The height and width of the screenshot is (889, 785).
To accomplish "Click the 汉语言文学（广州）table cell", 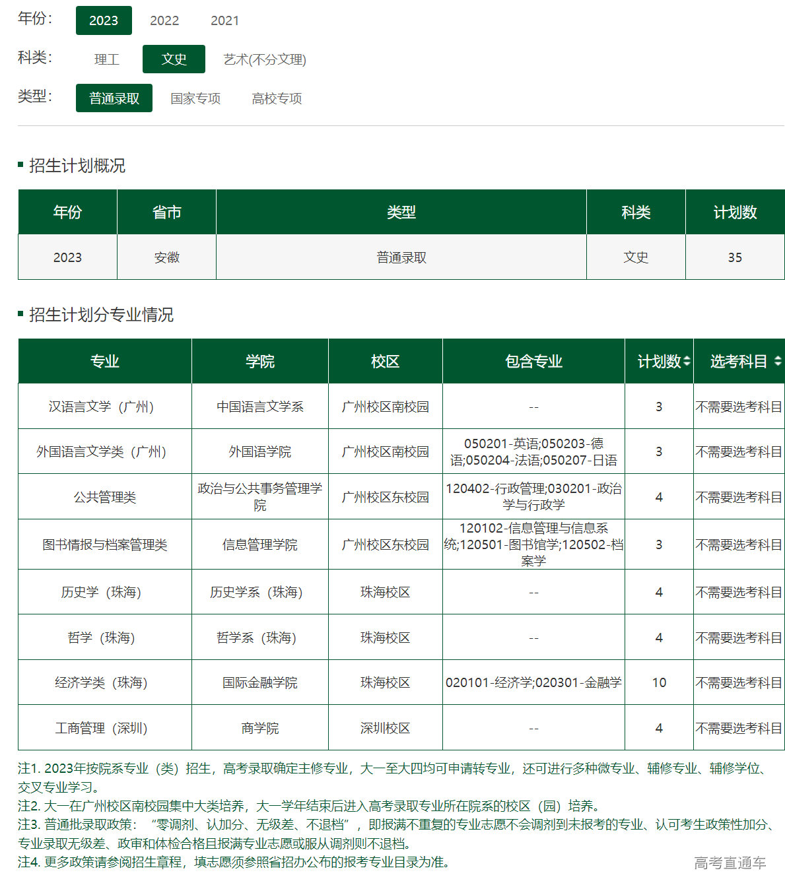I will (x=104, y=407).
